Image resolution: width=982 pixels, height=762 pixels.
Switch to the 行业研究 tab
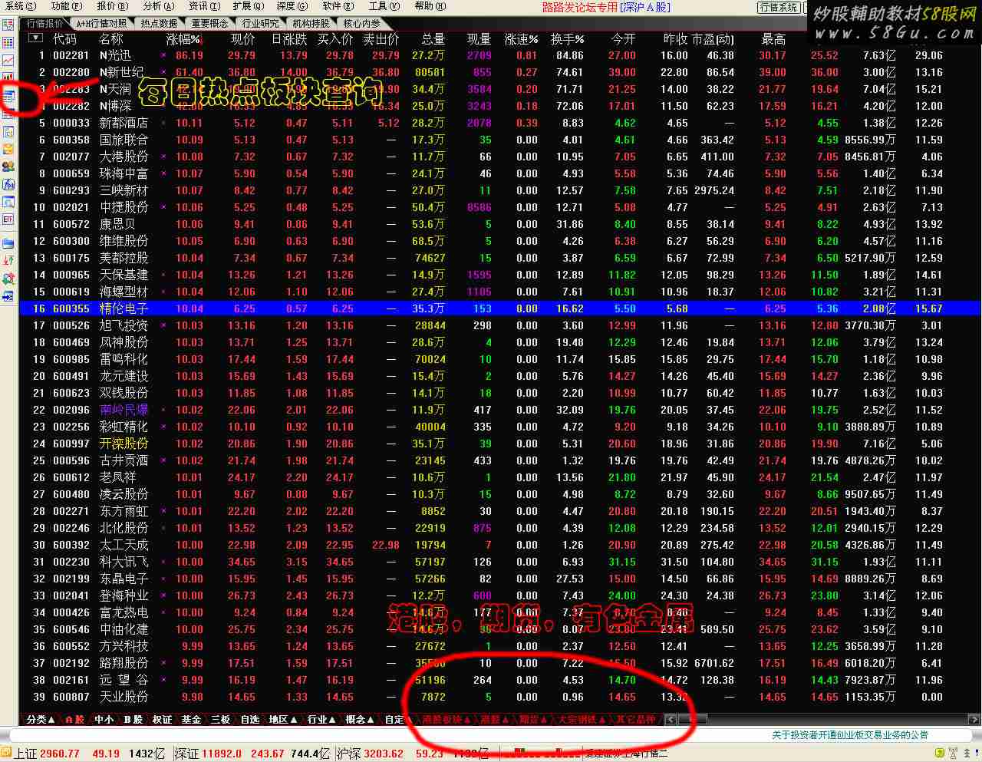coord(260,24)
